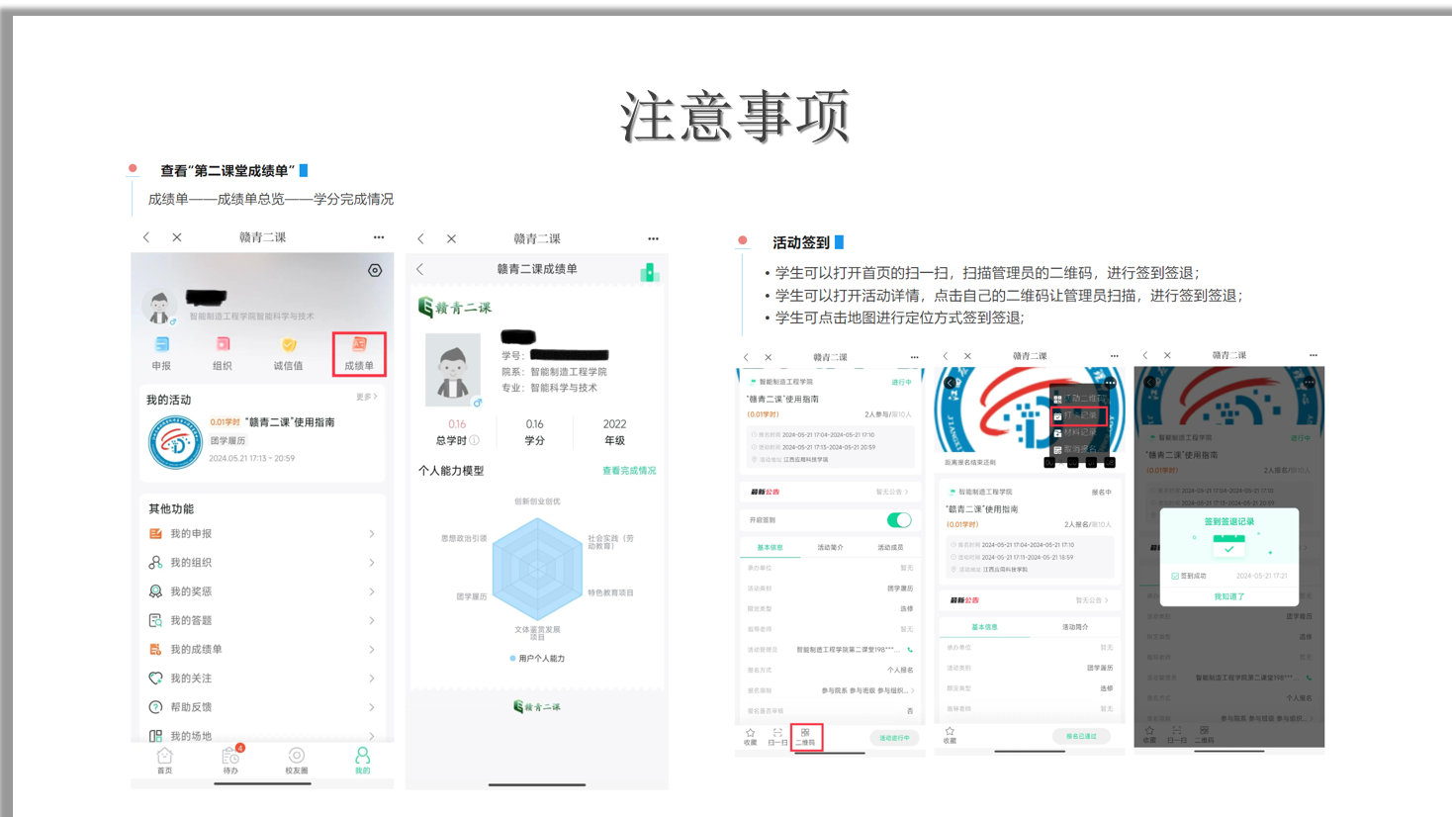Click the 查看完成情况 link
This screenshot has width=1452, height=817.
coord(629,471)
